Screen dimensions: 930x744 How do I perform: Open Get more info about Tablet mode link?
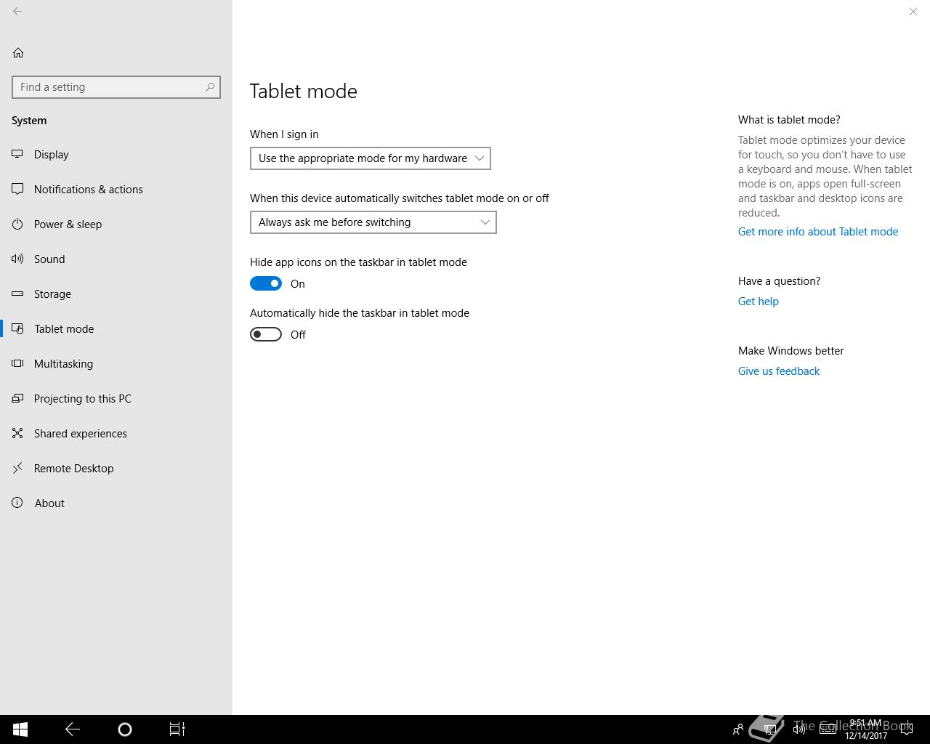point(818,232)
